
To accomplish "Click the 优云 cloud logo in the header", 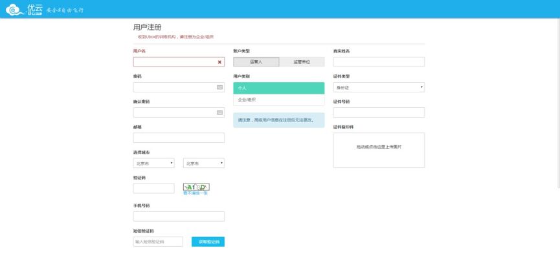I will [25, 9].
